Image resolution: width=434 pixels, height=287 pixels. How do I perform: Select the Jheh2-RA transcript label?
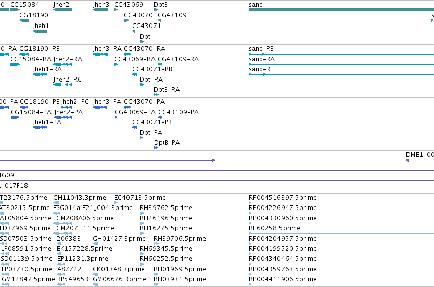click(67, 59)
